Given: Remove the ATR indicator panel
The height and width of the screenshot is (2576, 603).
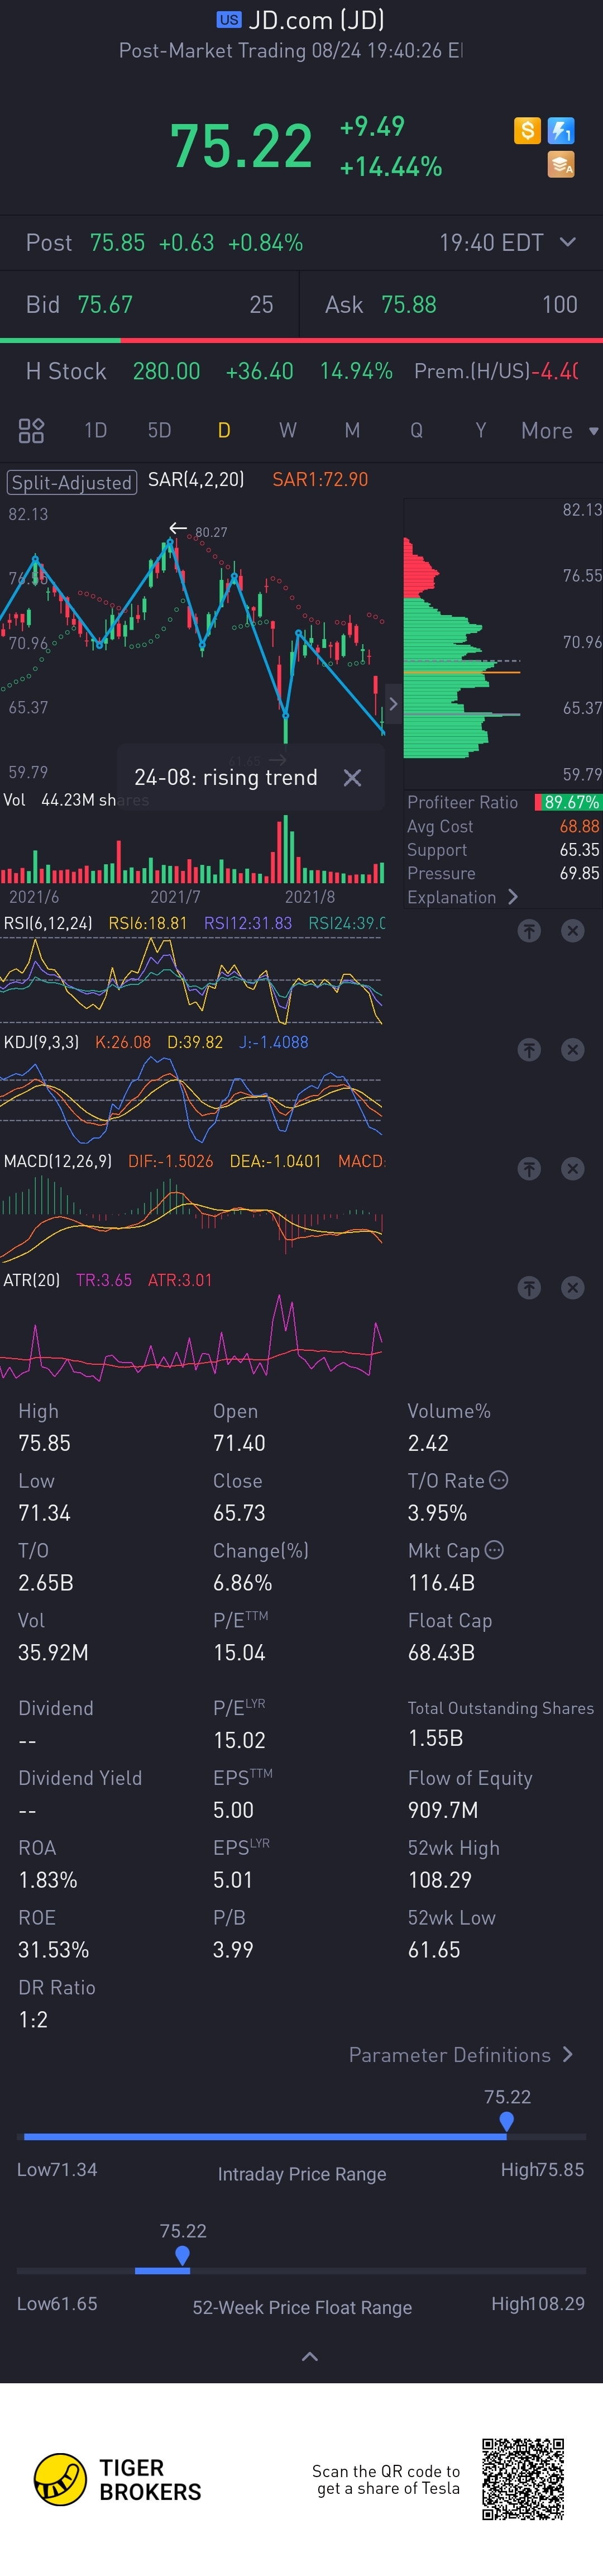Looking at the screenshot, I should 572,1288.
